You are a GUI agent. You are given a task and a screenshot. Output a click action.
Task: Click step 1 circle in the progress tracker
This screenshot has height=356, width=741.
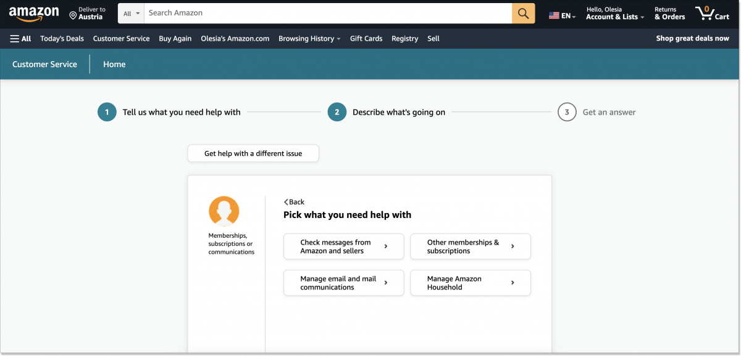(107, 112)
